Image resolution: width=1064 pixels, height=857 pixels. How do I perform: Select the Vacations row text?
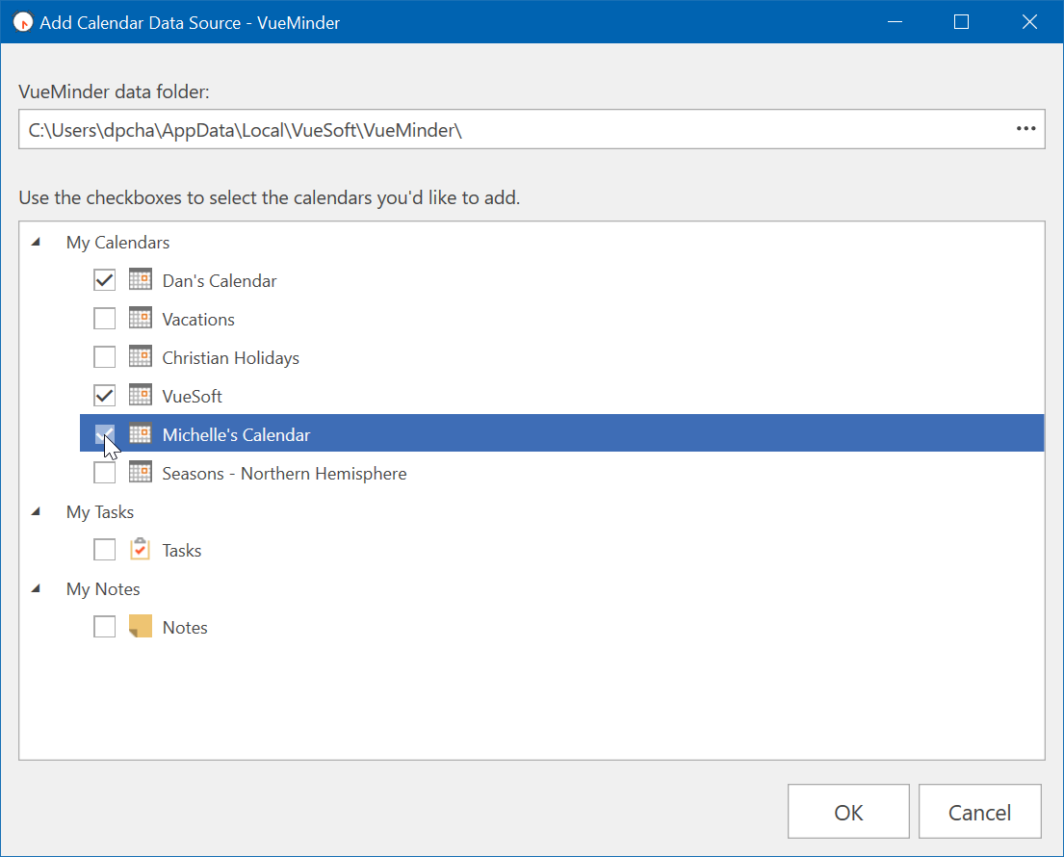[x=198, y=320]
